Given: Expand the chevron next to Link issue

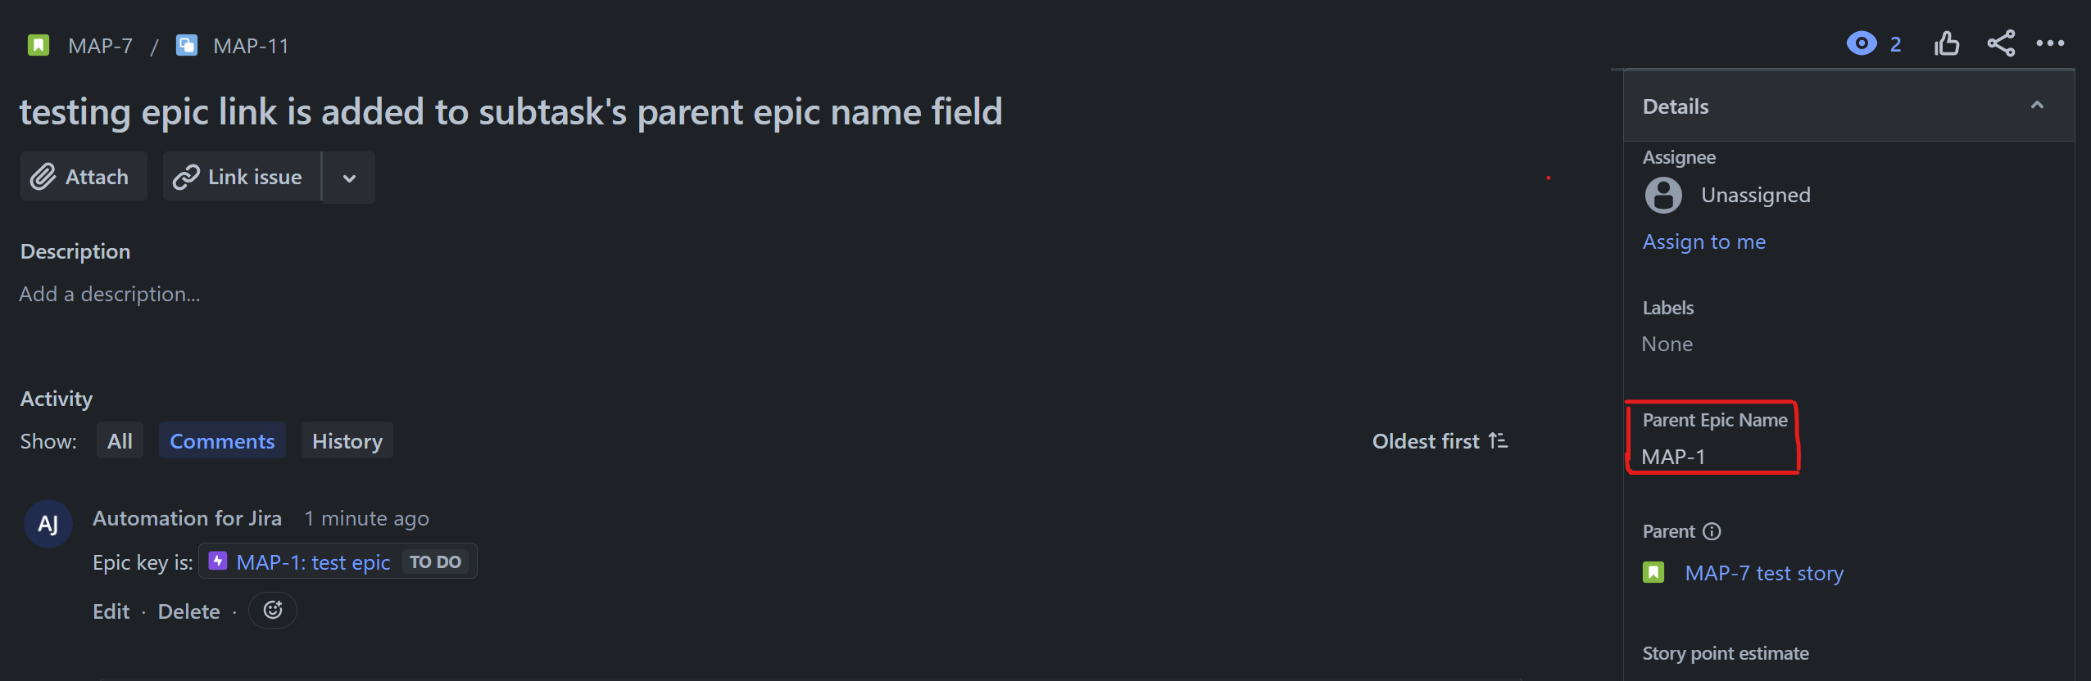Looking at the screenshot, I should coord(348,177).
